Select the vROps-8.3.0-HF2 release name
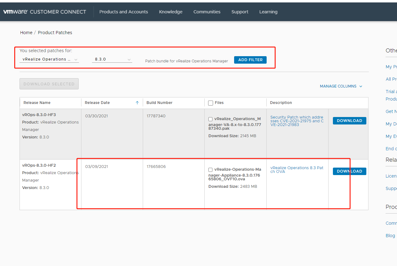The width and height of the screenshot is (397, 266). click(x=39, y=165)
